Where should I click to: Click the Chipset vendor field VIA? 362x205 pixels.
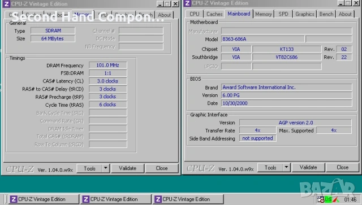(236, 49)
